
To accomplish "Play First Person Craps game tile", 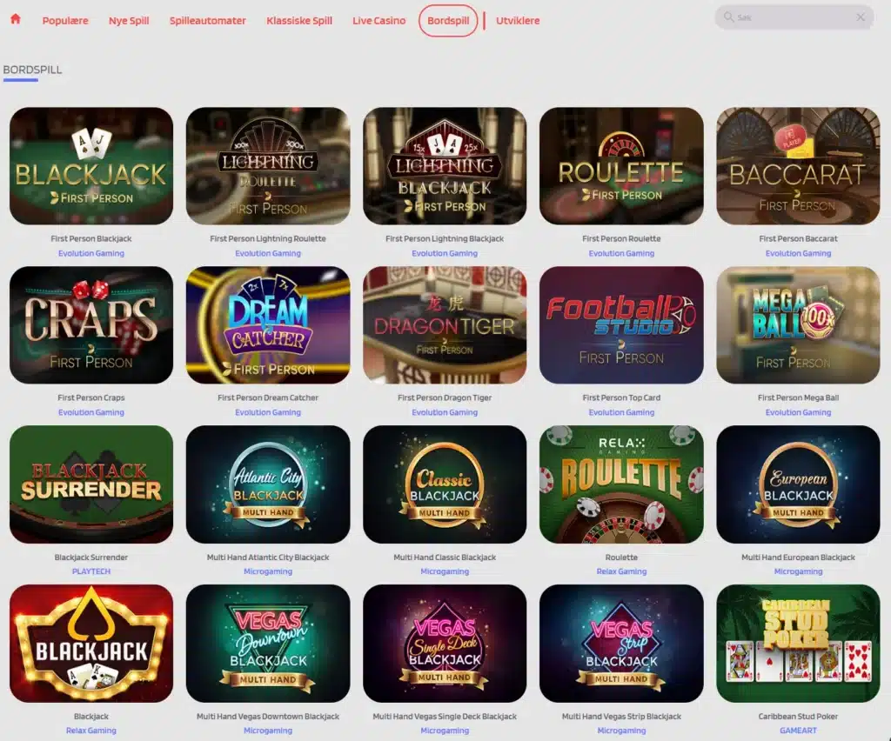I will point(91,324).
